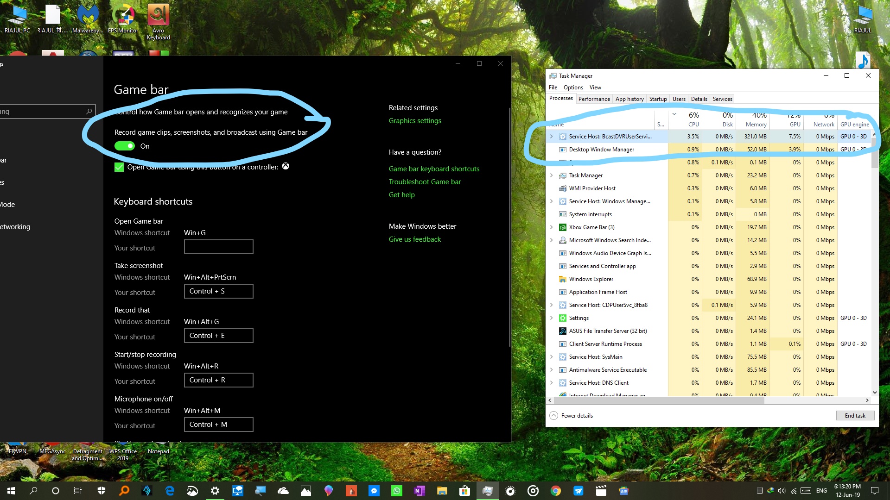Open Action Center notification icon

[875, 491]
